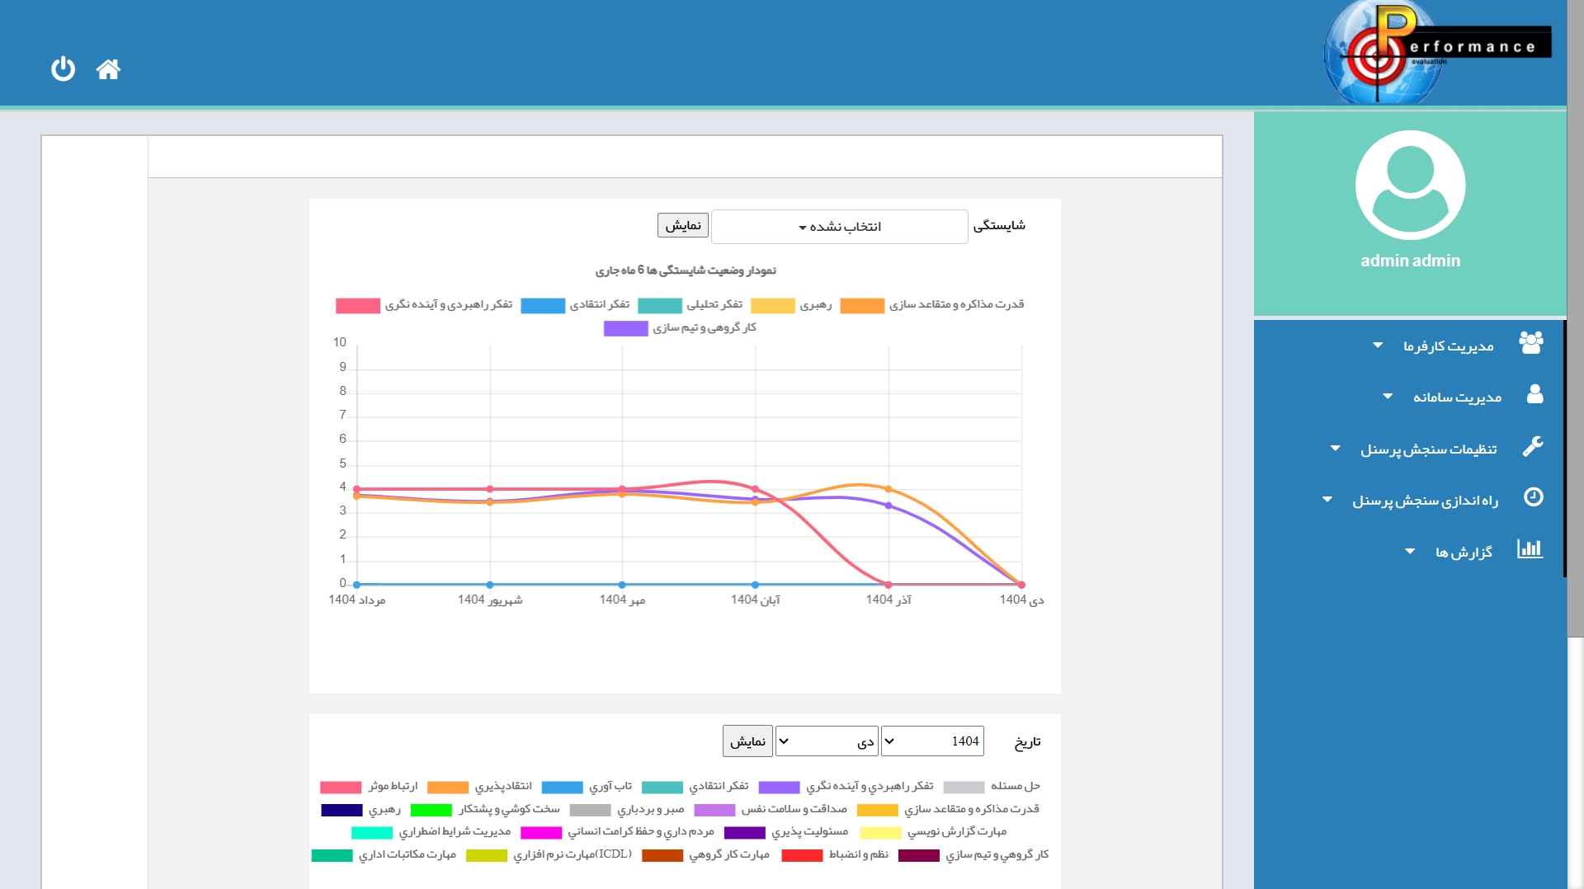This screenshot has height=889, width=1584.
Task: Click the admin user avatar
Action: pos(1409,185)
